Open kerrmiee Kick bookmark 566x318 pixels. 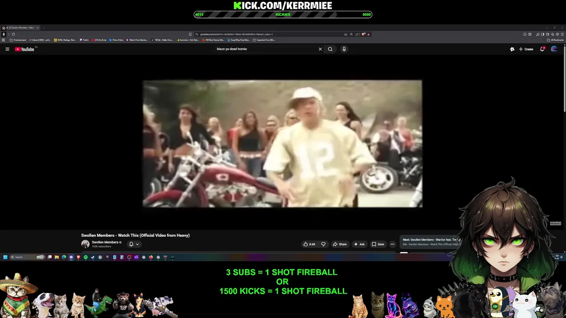(x=188, y=40)
